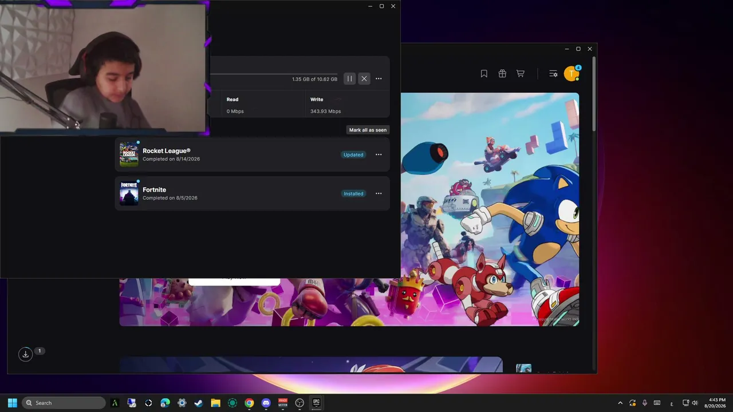Open the volume control in system tray
The width and height of the screenshot is (733, 412).
coord(695,403)
